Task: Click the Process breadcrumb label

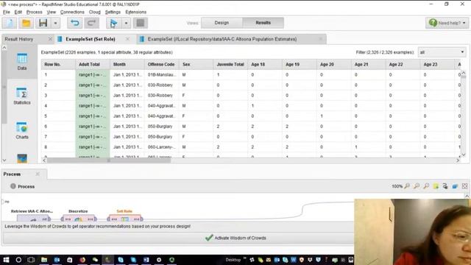Action: pyautogui.click(x=26, y=186)
